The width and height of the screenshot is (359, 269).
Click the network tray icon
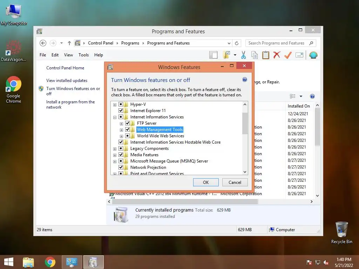[318, 262]
